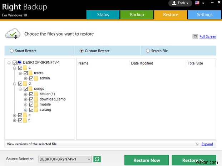Click the admin folder icon
This screenshot has width=222, height=166.
click(36, 78)
